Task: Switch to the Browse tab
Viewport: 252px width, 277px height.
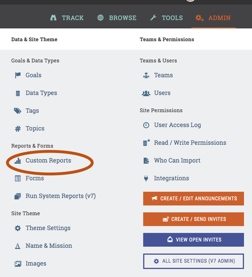Action: pyautogui.click(x=117, y=18)
